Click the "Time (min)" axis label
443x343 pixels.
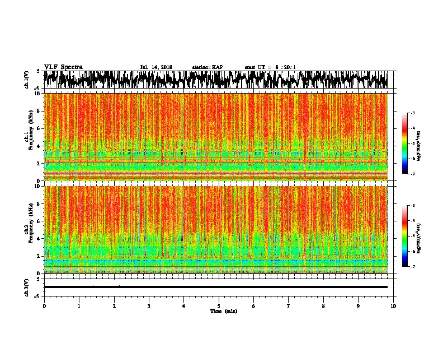click(x=224, y=311)
